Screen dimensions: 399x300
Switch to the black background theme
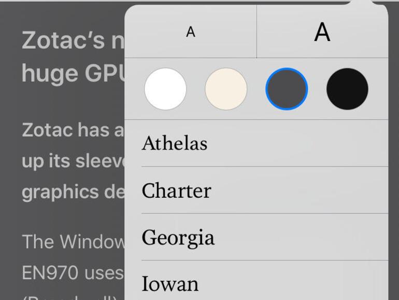(x=347, y=89)
